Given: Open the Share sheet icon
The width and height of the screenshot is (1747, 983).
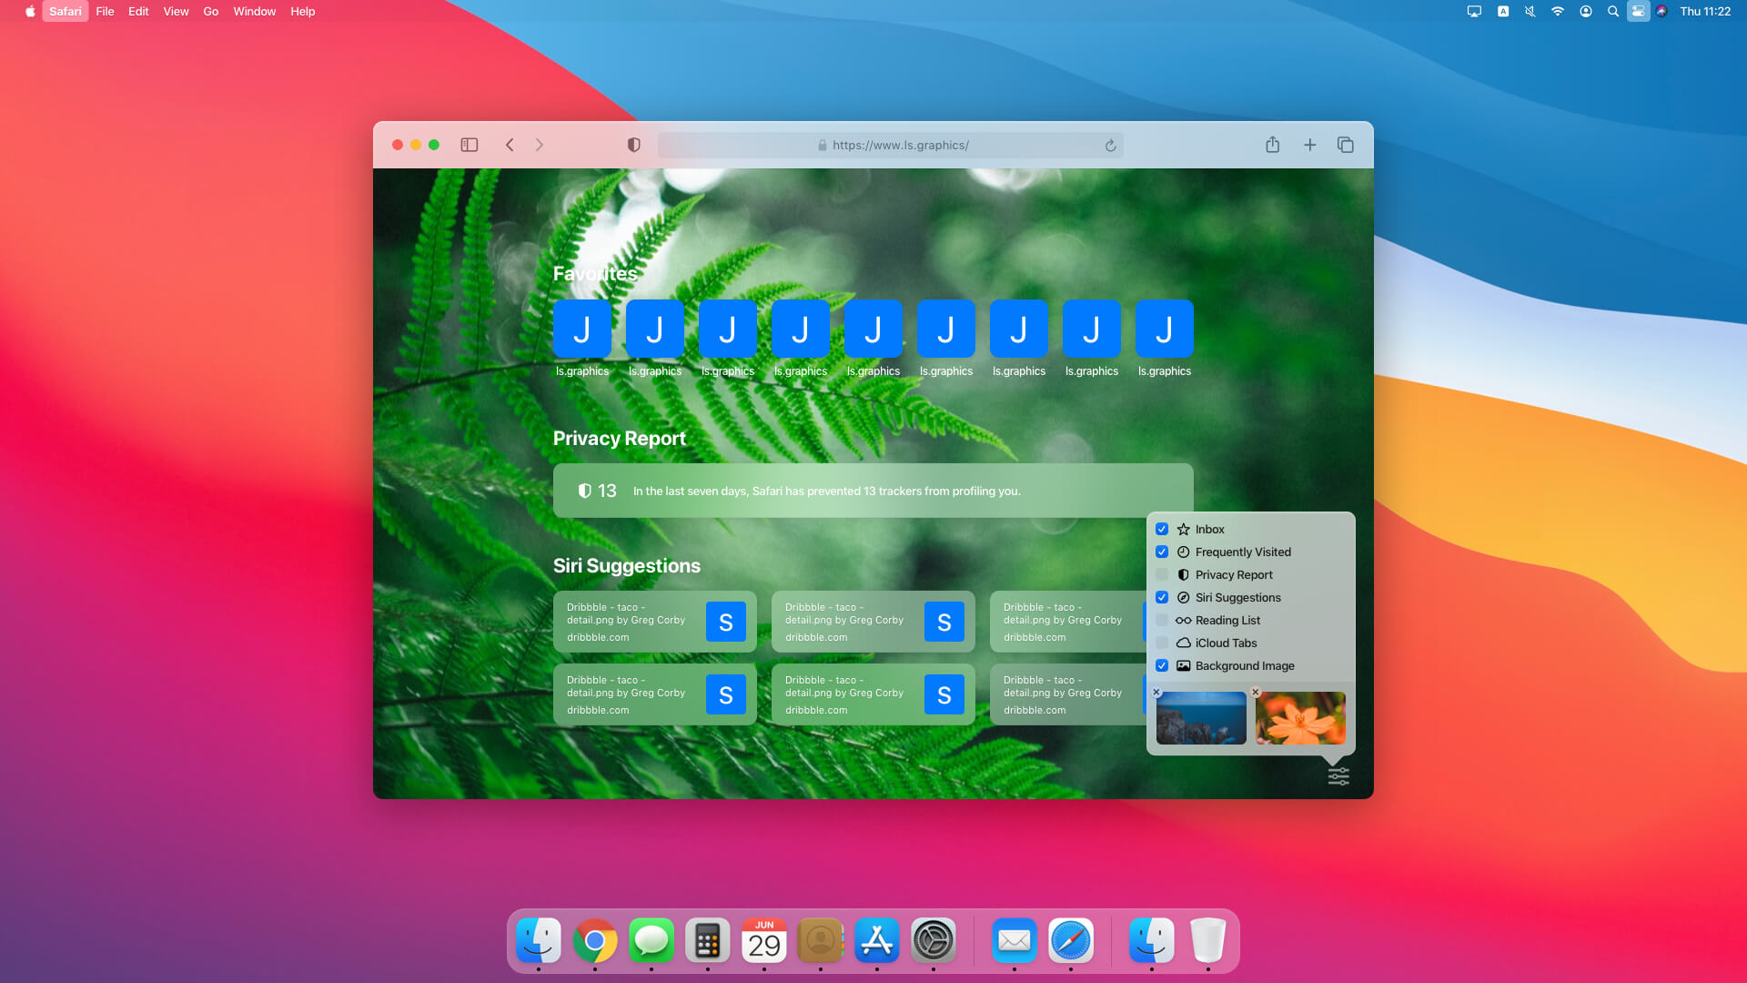Looking at the screenshot, I should [1272, 145].
